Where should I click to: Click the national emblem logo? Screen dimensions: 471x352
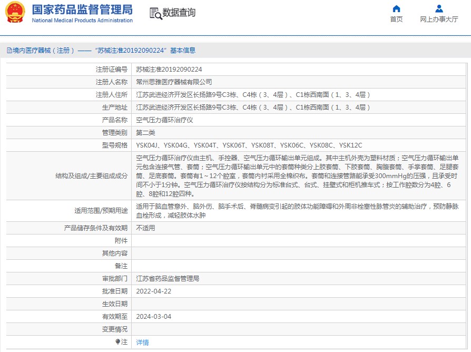point(15,13)
